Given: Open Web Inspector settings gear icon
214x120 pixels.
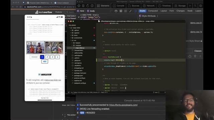Looking at the screenshot, I should coord(201,6).
